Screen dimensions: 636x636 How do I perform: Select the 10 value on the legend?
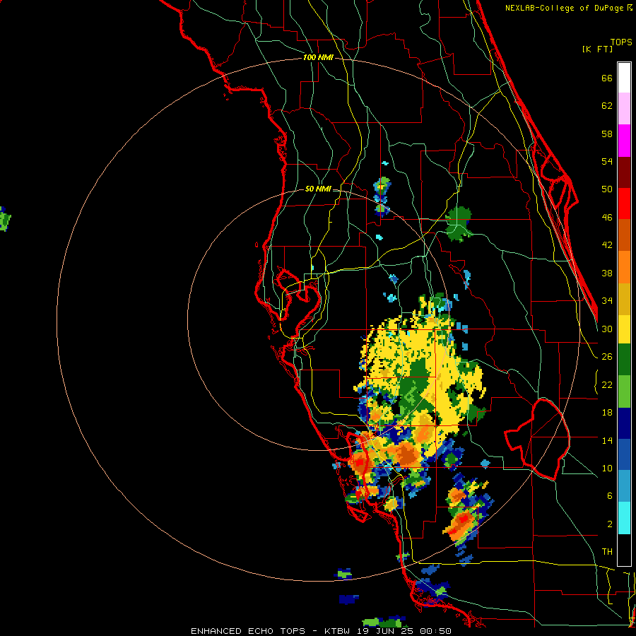[607, 468]
